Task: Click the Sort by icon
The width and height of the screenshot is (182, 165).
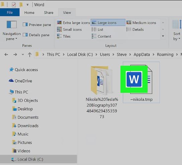Action: click(177, 24)
